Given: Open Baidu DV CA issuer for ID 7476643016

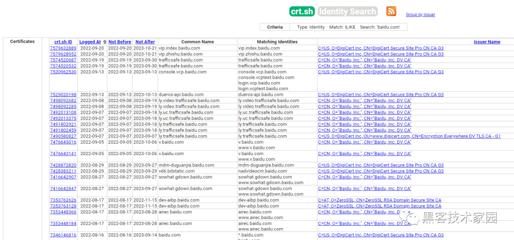Looking at the screenshot, I should pos(365,142).
